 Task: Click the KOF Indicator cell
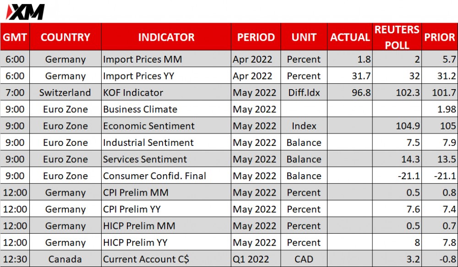166,92
